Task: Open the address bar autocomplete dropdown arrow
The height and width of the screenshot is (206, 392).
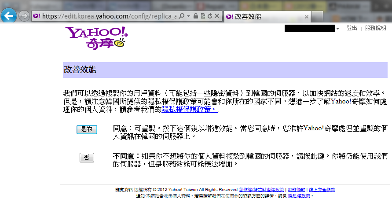Action: 188,16
